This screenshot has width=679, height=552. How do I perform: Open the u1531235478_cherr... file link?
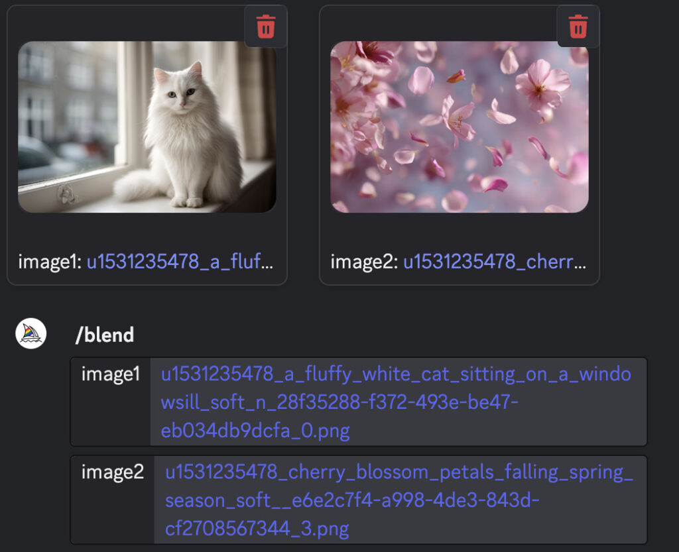(x=495, y=261)
